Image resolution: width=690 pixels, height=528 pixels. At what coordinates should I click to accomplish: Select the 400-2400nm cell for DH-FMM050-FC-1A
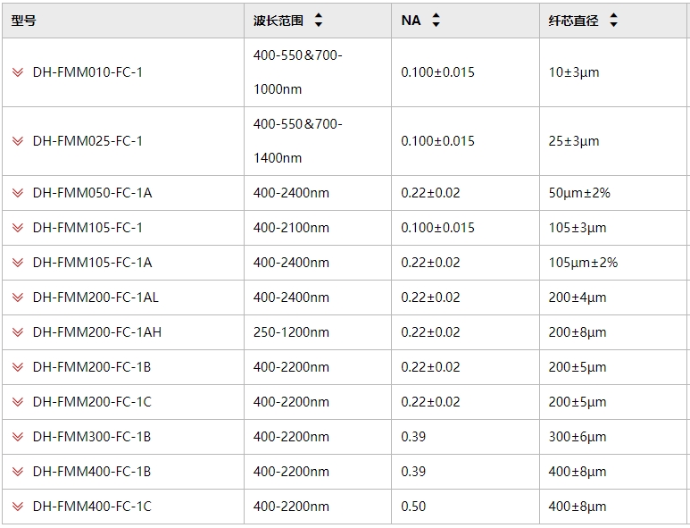tap(318, 193)
